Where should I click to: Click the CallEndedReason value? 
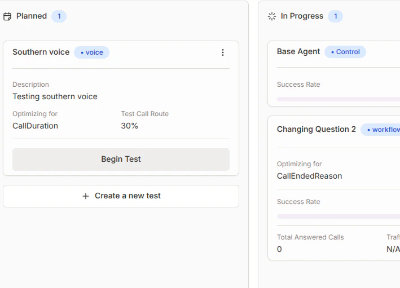[309, 176]
